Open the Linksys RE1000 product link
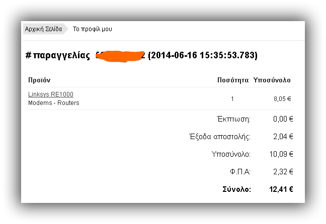326x224 pixels. [x=51, y=94]
